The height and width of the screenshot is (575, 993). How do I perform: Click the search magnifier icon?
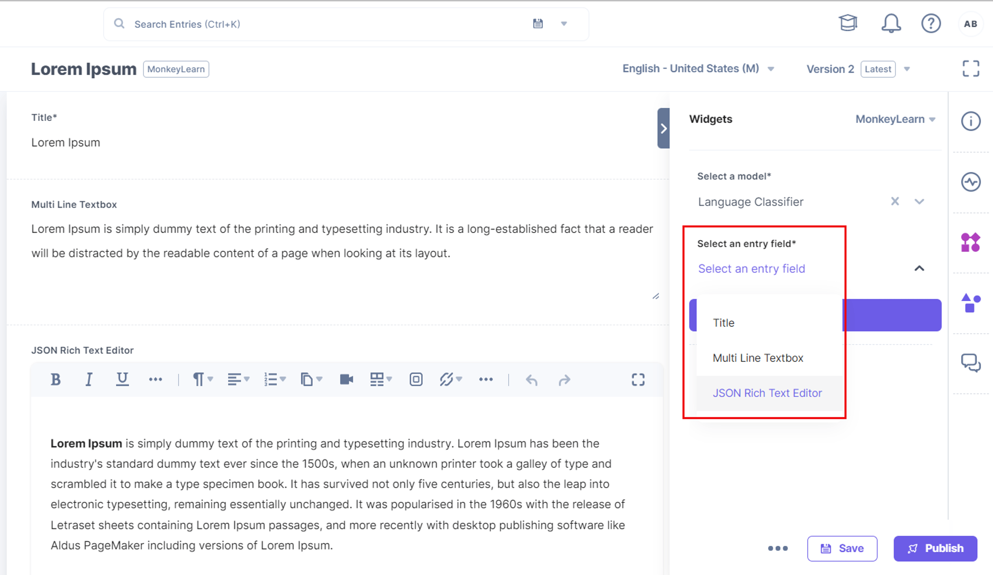click(119, 24)
